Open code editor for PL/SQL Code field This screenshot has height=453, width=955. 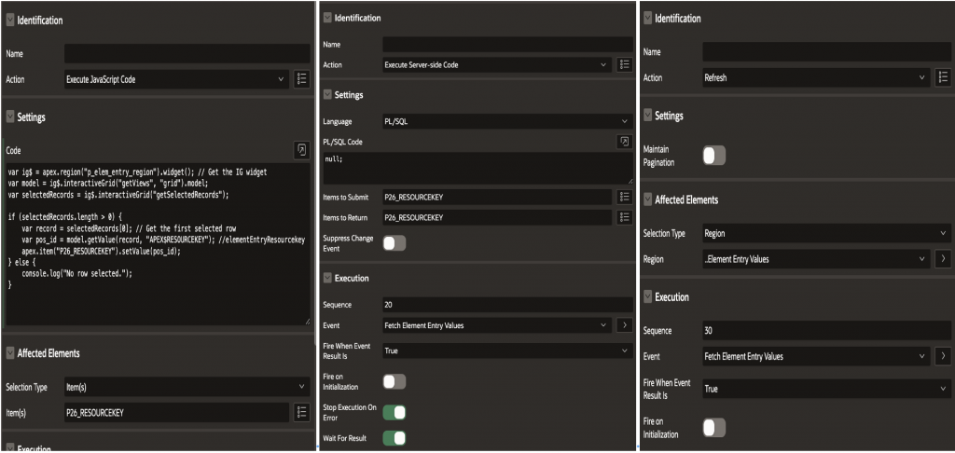click(x=624, y=142)
